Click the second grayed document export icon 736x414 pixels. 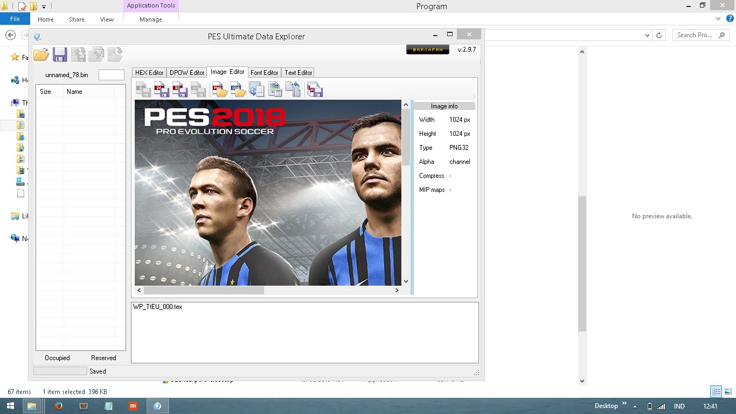(x=97, y=54)
